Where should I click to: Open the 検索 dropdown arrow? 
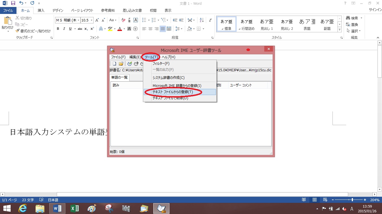pyautogui.click(x=361, y=18)
